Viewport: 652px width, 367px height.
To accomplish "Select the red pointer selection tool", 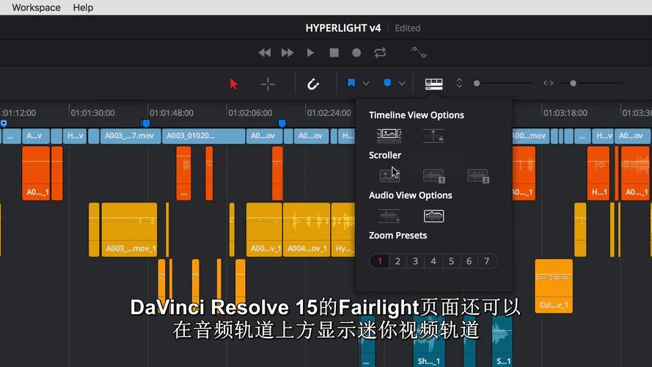I will pyautogui.click(x=234, y=84).
